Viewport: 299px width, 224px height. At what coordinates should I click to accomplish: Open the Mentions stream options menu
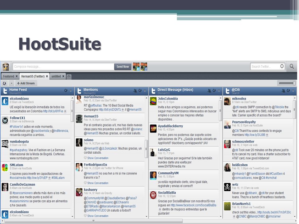(x=145, y=91)
